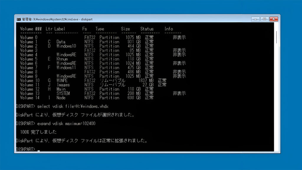Viewport: 302px width, 170px height.
Task: Click the WINPE label in the Volume 10 row
Action: (63, 80)
